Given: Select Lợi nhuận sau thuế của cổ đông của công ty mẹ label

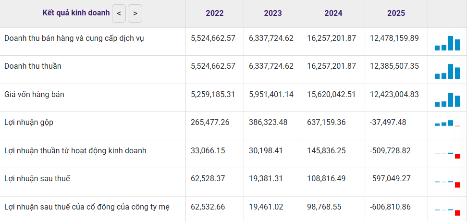Looking at the screenshot, I should point(87,207).
